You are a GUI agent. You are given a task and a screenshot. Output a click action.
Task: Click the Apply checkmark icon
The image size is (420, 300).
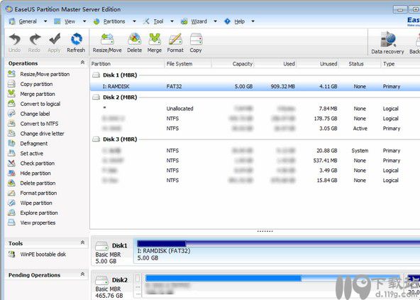coord(55,43)
